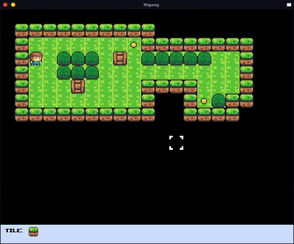Click the lone bush beside the lower coin
294x244 pixels.
pyautogui.click(x=218, y=101)
